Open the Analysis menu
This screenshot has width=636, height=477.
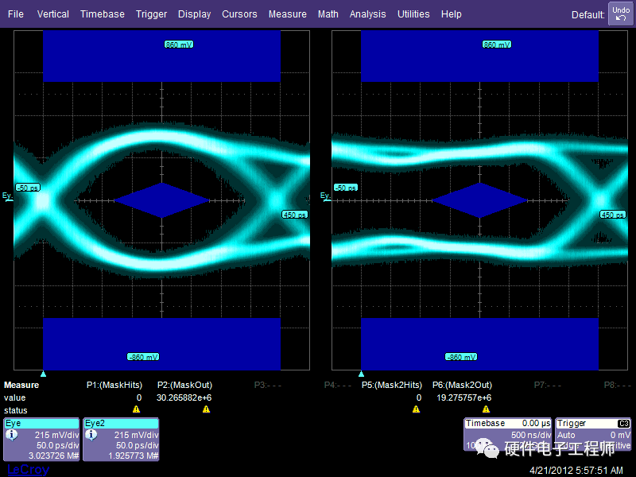tap(368, 14)
